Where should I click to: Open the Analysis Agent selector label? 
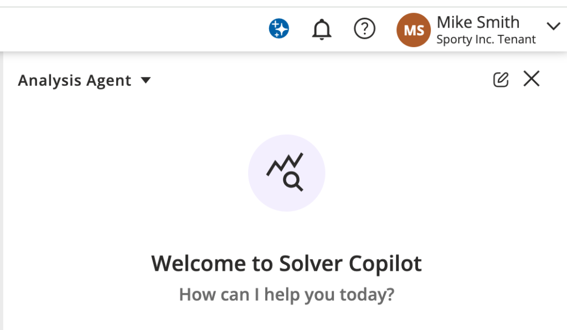(x=74, y=81)
